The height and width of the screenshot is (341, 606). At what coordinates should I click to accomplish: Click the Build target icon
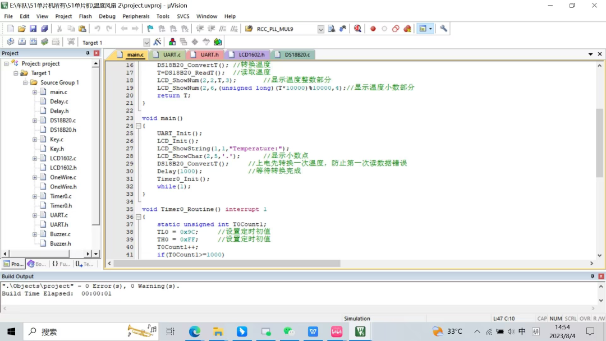coord(22,42)
